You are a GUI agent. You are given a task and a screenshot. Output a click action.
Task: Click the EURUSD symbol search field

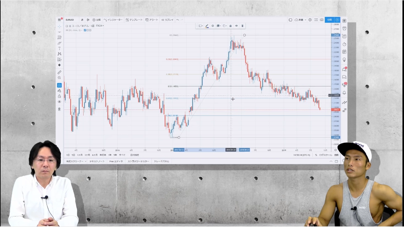pyautogui.click(x=70, y=20)
